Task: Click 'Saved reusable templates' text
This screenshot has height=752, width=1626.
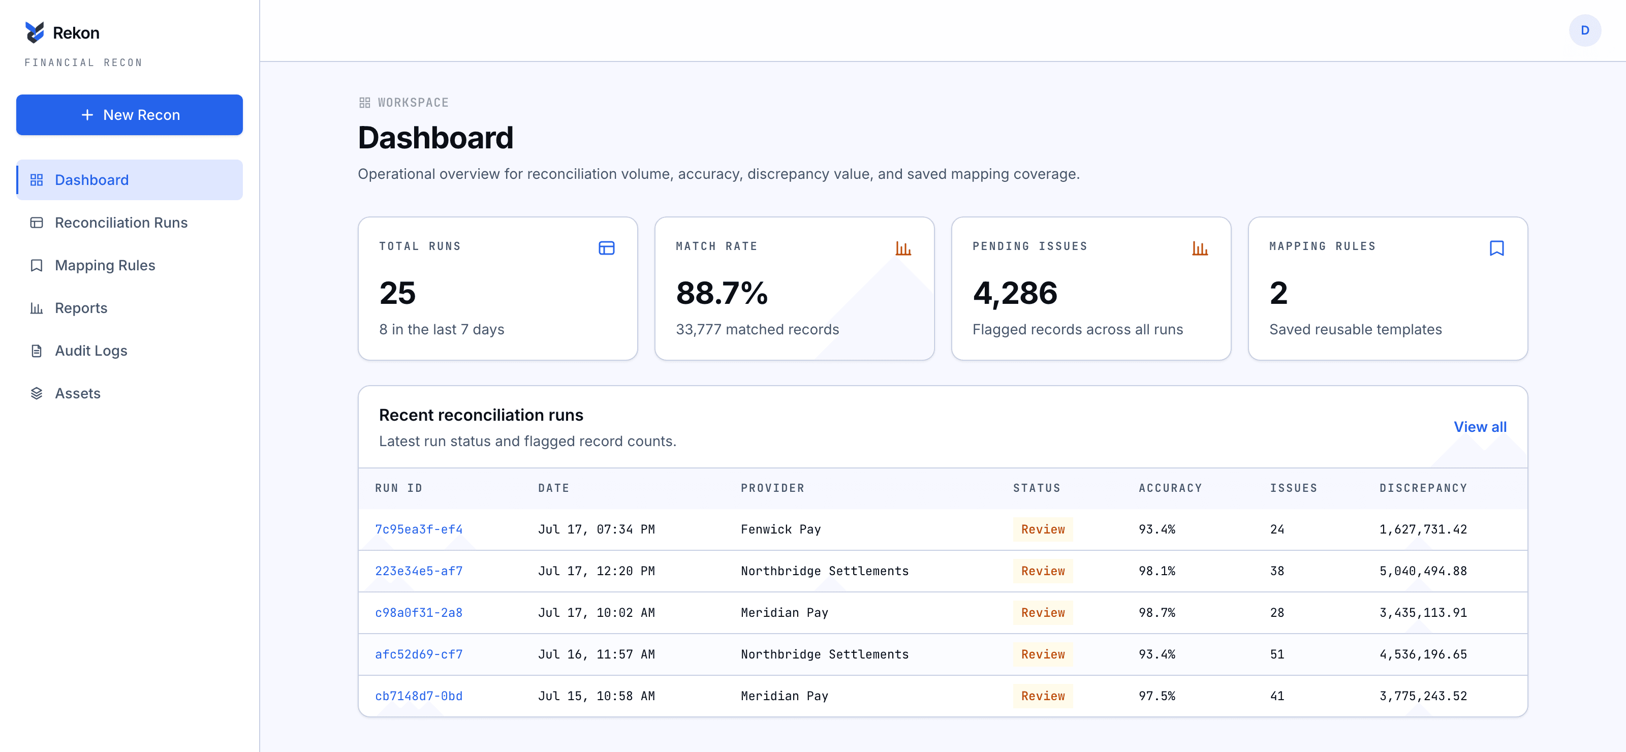Action: tap(1355, 330)
